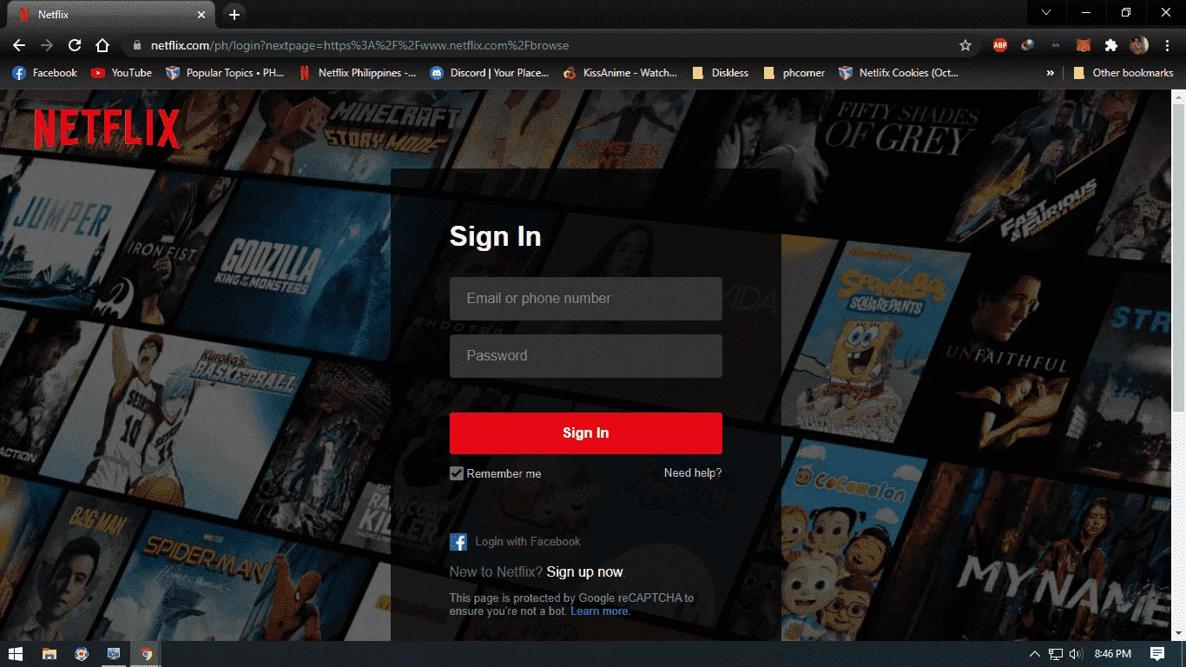Open the Windows Start menu

pyautogui.click(x=16, y=654)
